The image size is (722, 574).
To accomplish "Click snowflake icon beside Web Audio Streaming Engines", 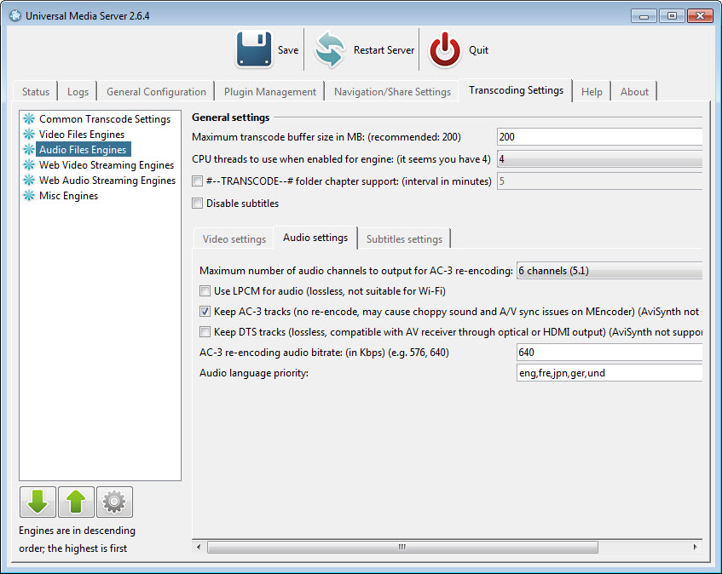I will tap(29, 180).
